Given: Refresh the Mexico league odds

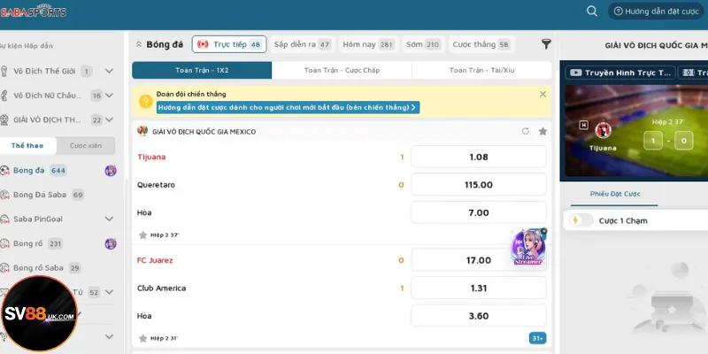Looking at the screenshot, I should pos(526,131).
